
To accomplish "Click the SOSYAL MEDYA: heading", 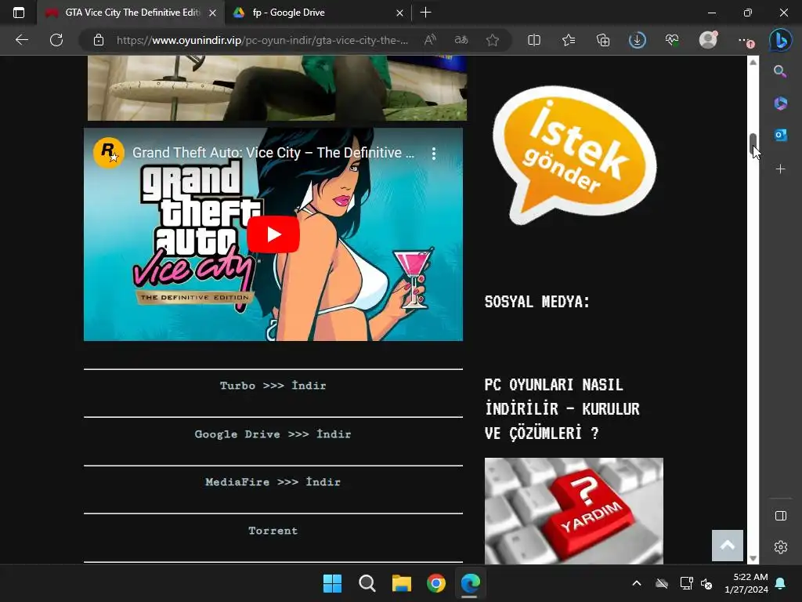I will pyautogui.click(x=537, y=302).
